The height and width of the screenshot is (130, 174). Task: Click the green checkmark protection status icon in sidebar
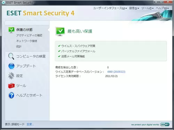pyautogui.click(x=11, y=30)
